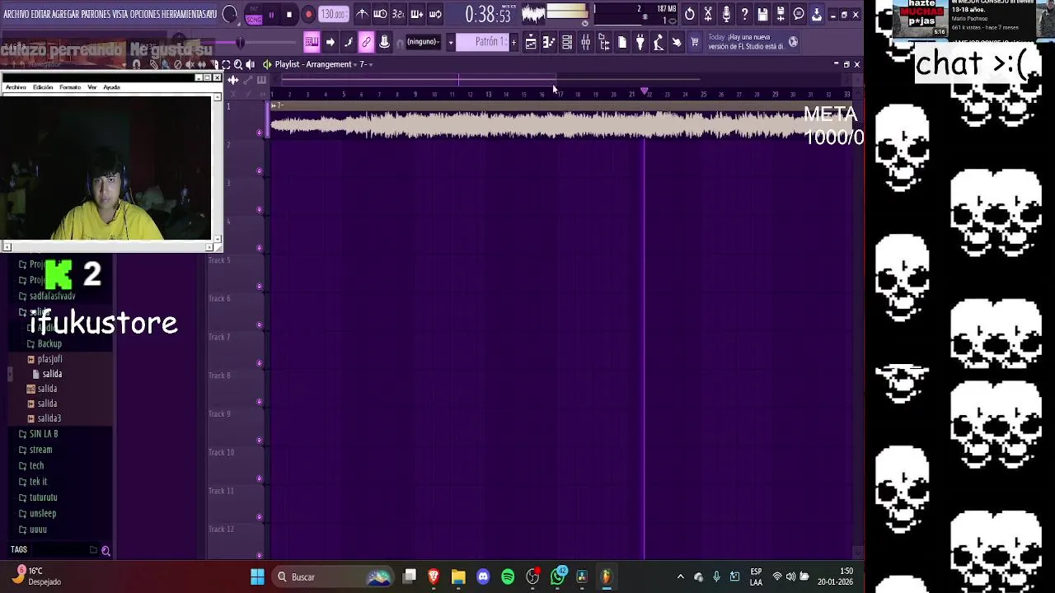Image resolution: width=1055 pixels, height=593 pixels.
Task: Open the VISTA menu
Action: pos(120,15)
